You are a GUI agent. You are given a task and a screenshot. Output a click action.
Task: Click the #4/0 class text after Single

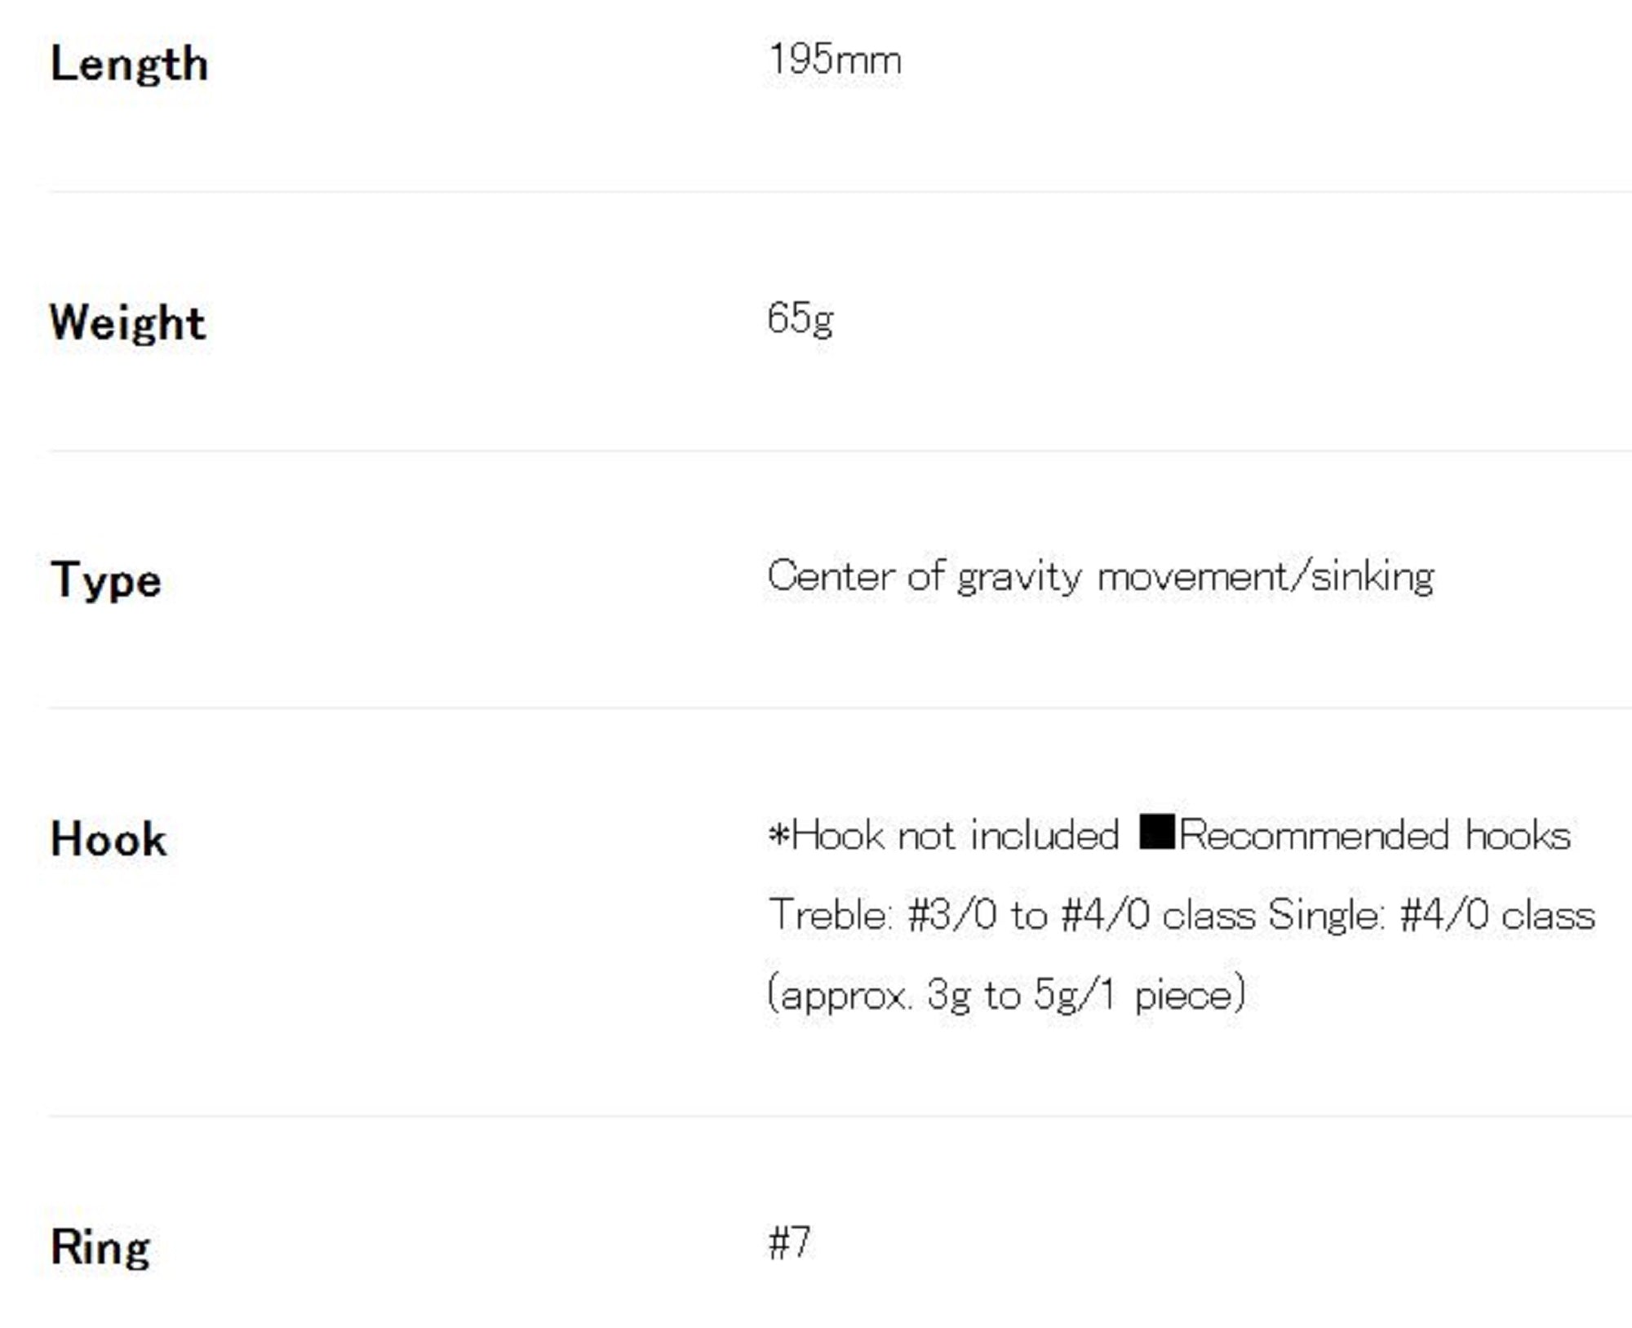tap(1497, 915)
